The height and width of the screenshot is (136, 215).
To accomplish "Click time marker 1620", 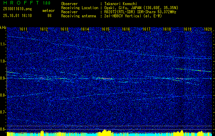I will coord(208,29).
